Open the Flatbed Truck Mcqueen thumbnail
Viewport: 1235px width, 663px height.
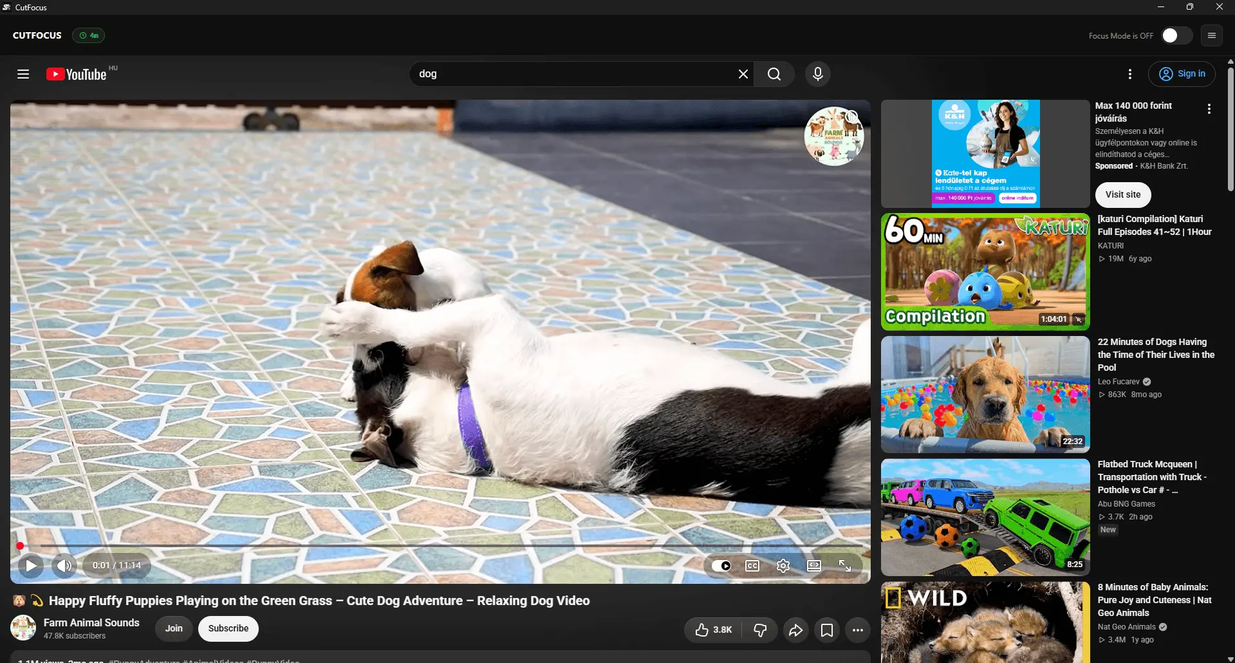(985, 518)
